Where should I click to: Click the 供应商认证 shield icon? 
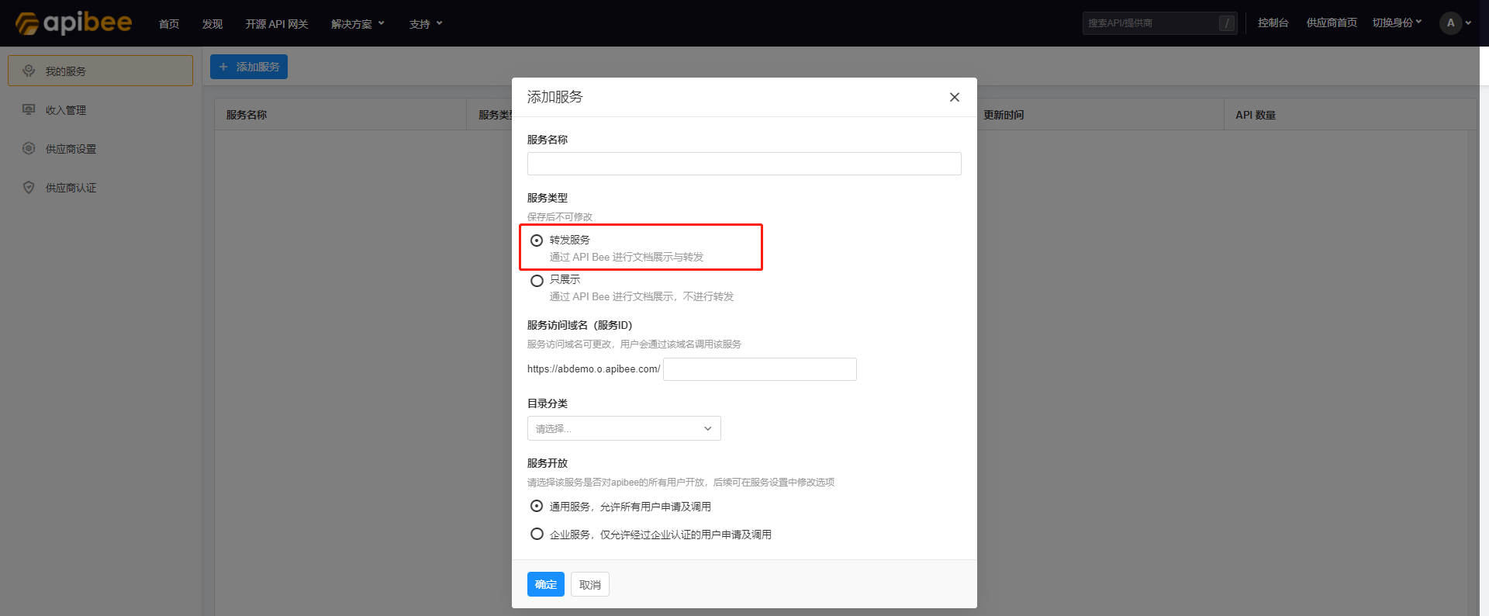tap(29, 187)
